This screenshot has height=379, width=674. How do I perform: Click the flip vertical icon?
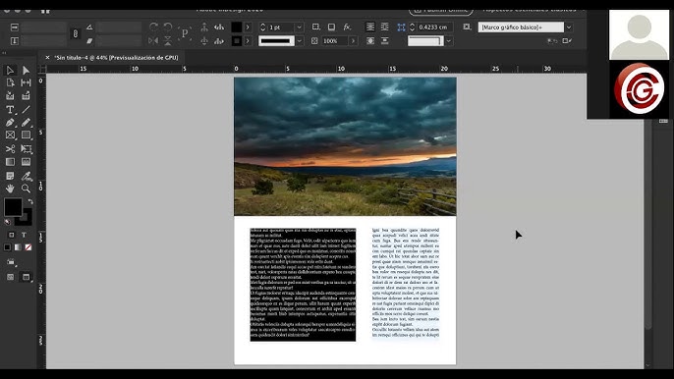(168, 41)
